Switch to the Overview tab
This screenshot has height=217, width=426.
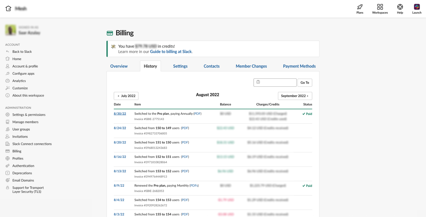119,66
